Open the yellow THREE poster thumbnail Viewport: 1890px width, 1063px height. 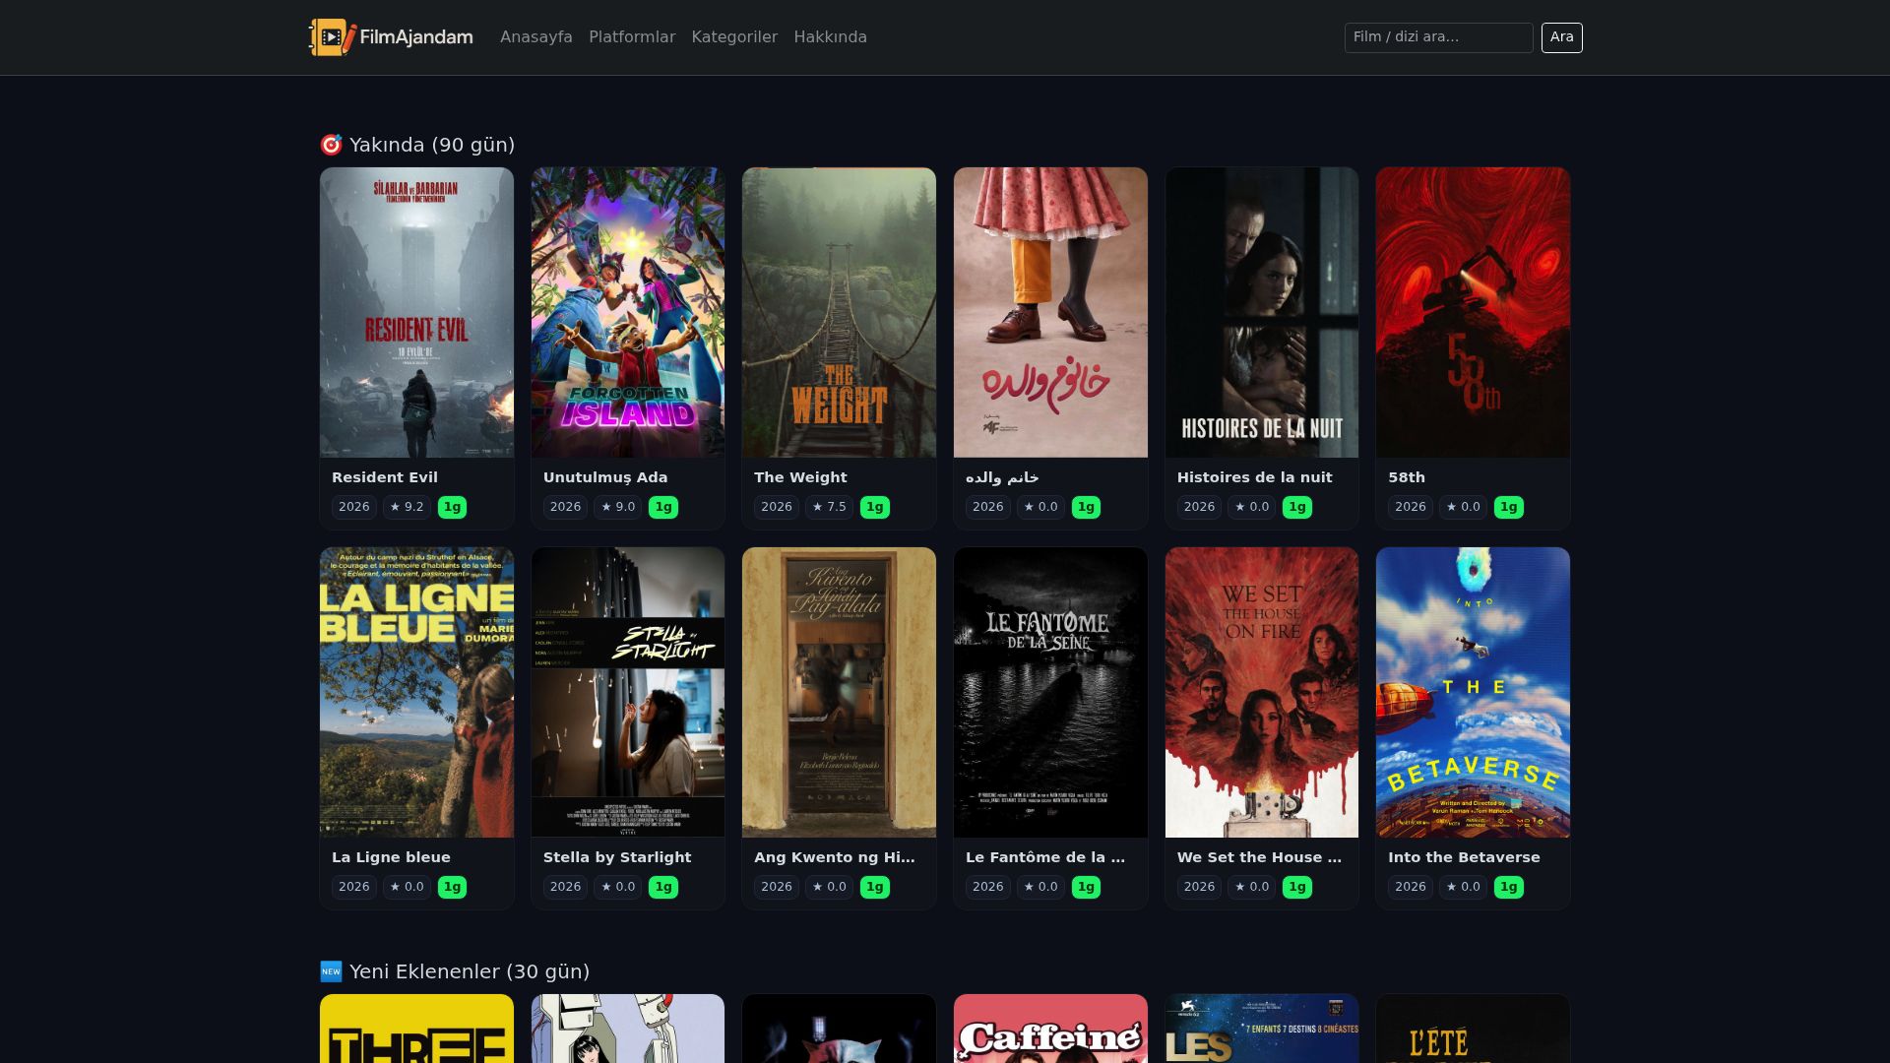(x=416, y=1029)
